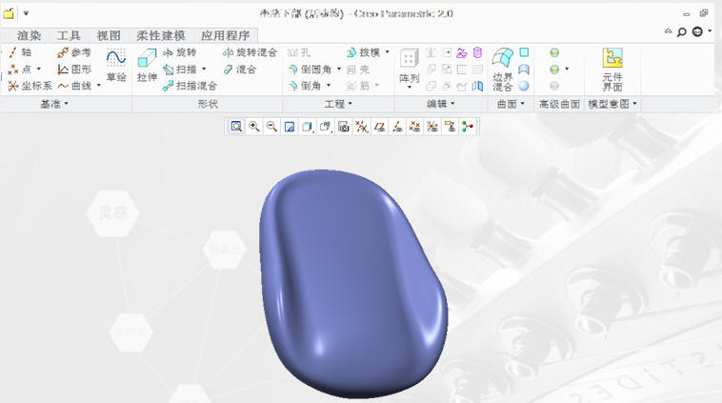Expand the 曲线 curve dropdown arrow
Viewport: 722px width, 403px height.
[98, 85]
